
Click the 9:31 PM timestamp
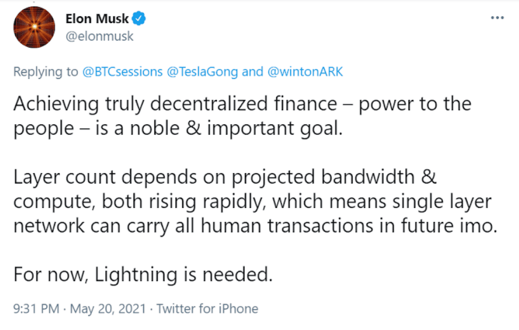(x=36, y=309)
